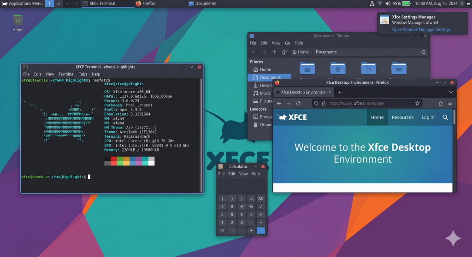Open View menu in Calculator
Image resolution: width=472 pixels, height=257 pixels.
click(243, 174)
